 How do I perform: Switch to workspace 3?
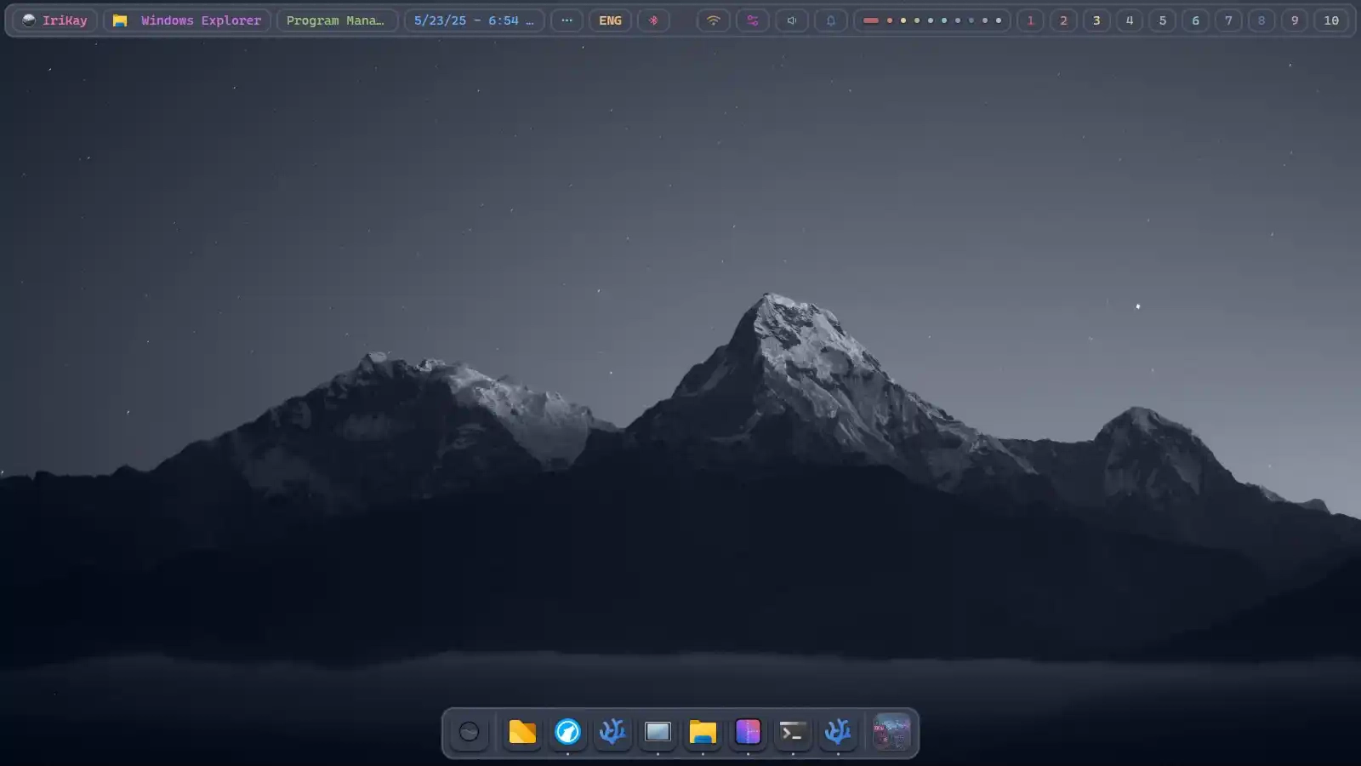(x=1096, y=20)
